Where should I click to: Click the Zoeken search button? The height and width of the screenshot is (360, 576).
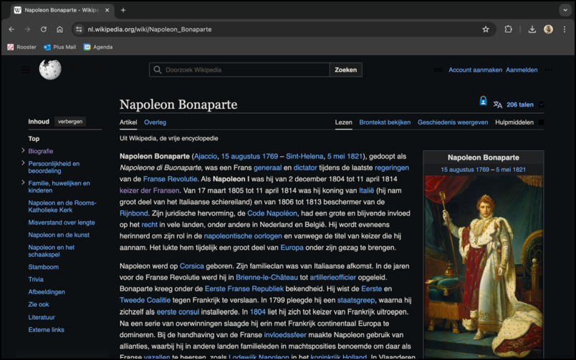click(346, 69)
